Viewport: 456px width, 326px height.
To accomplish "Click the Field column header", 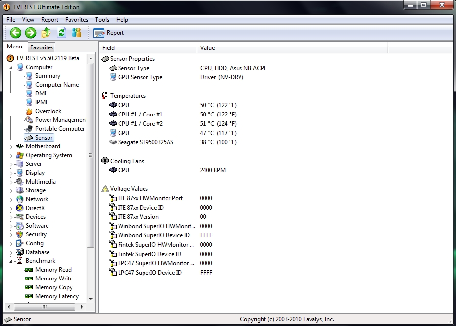I will click(148, 48).
